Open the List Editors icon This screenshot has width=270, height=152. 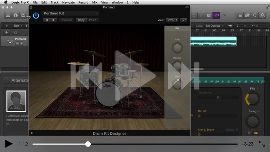tap(239, 15)
